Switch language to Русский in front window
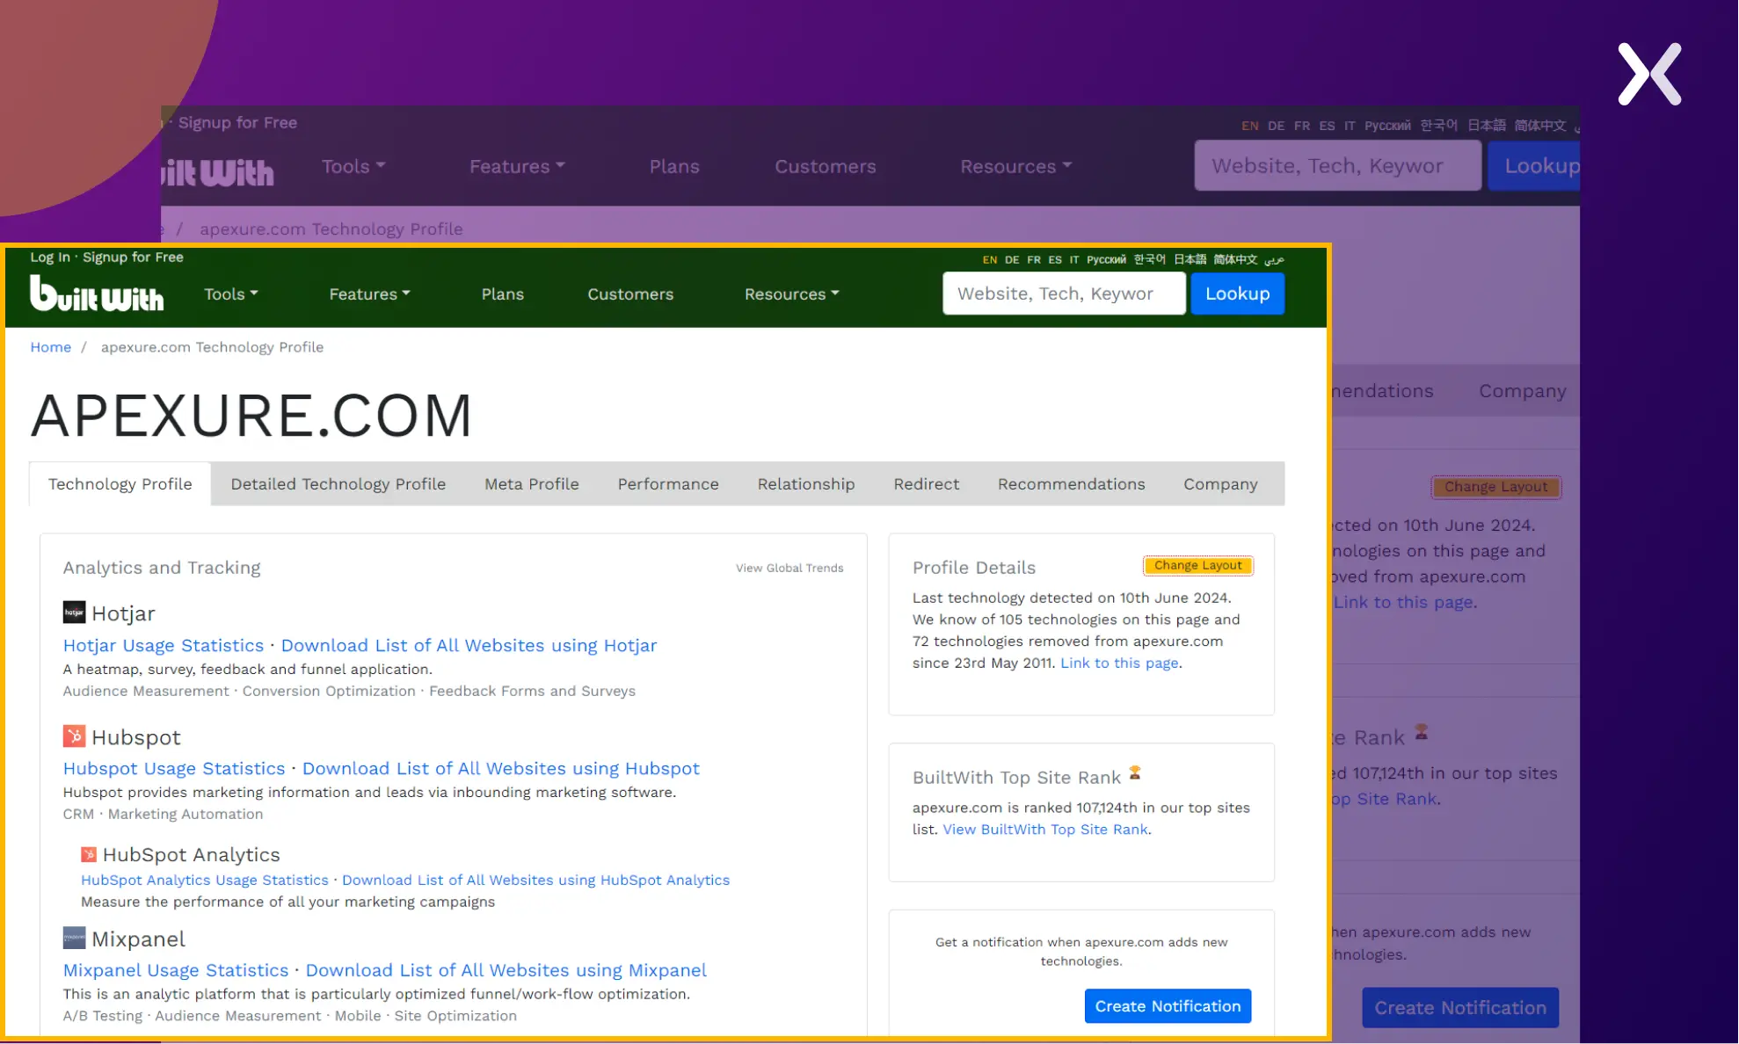The width and height of the screenshot is (1739, 1044). point(1106,260)
